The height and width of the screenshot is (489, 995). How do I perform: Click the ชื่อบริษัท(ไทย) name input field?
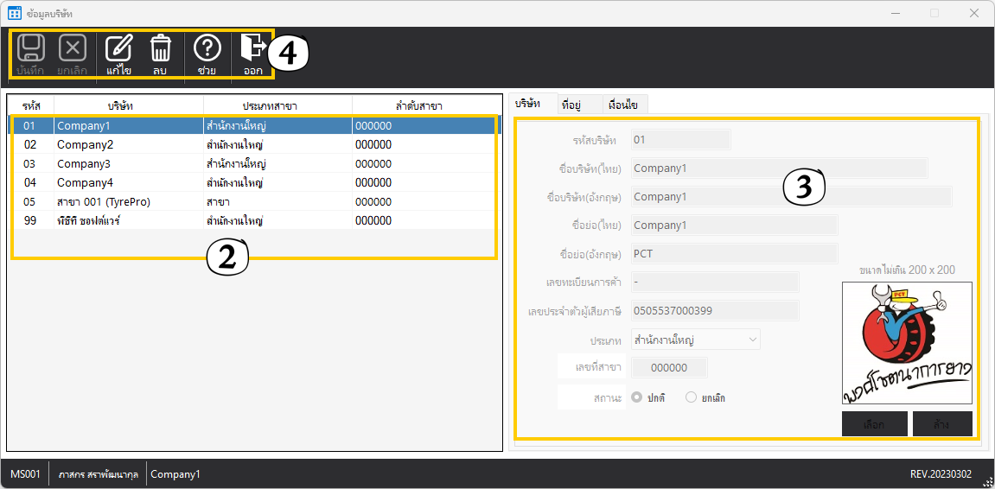778,168
